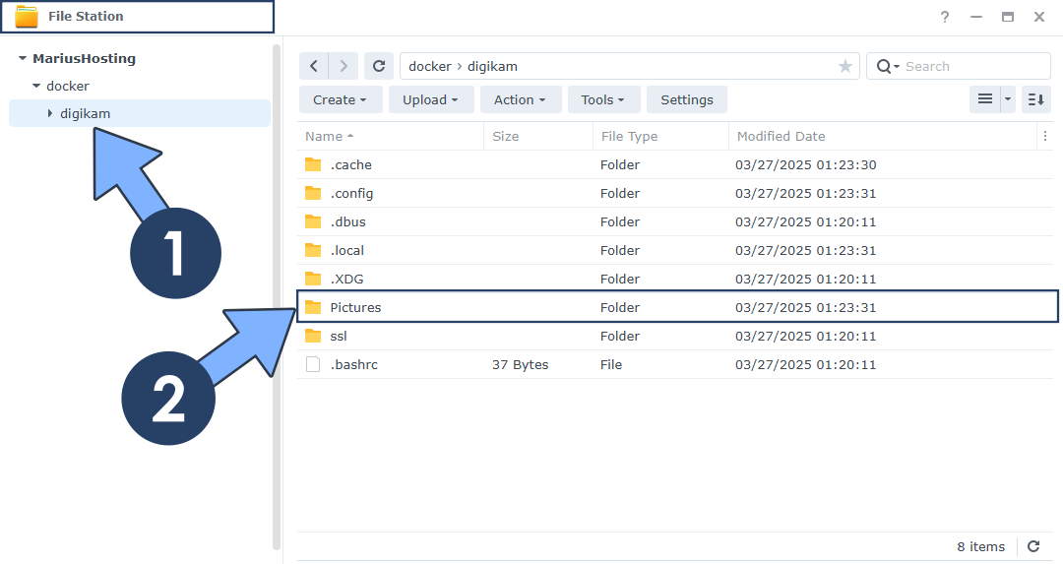Open the Upload dropdown menu
The height and width of the screenshot is (564, 1063).
coord(431,99)
